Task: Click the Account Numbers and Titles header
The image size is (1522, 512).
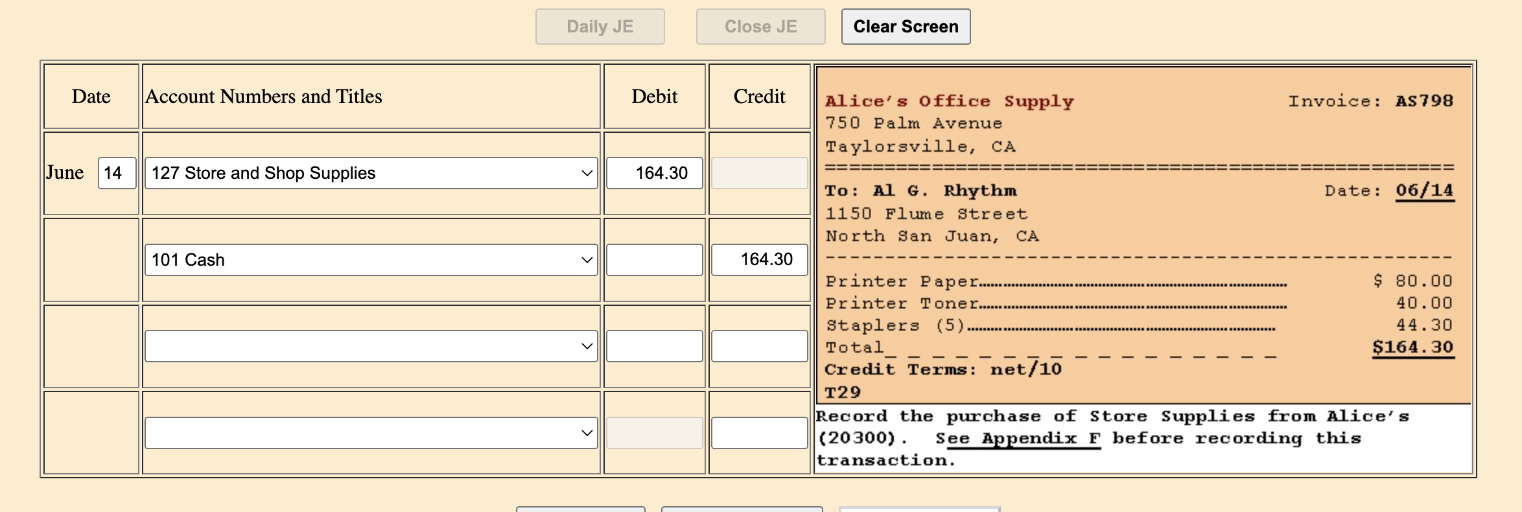Action: click(263, 97)
